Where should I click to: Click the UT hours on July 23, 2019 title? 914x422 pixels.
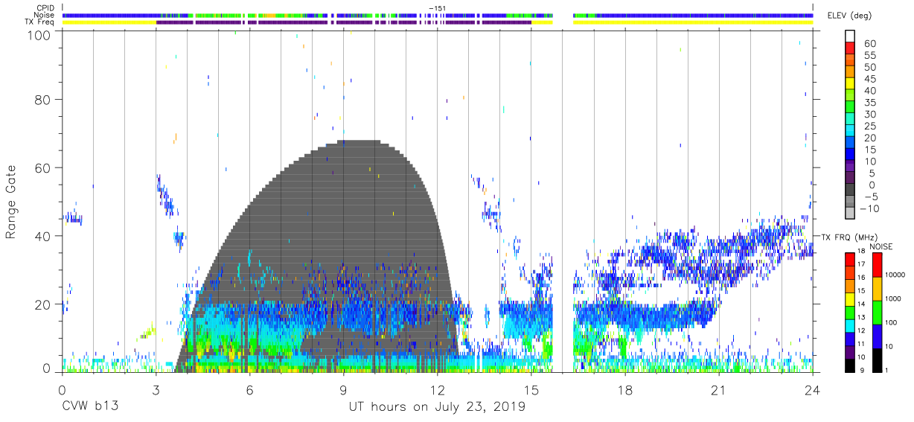(x=437, y=407)
